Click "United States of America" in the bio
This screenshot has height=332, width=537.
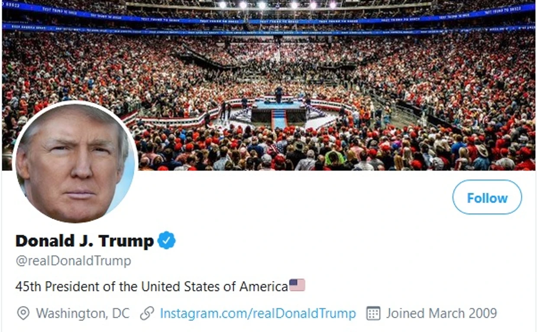[x=214, y=286]
